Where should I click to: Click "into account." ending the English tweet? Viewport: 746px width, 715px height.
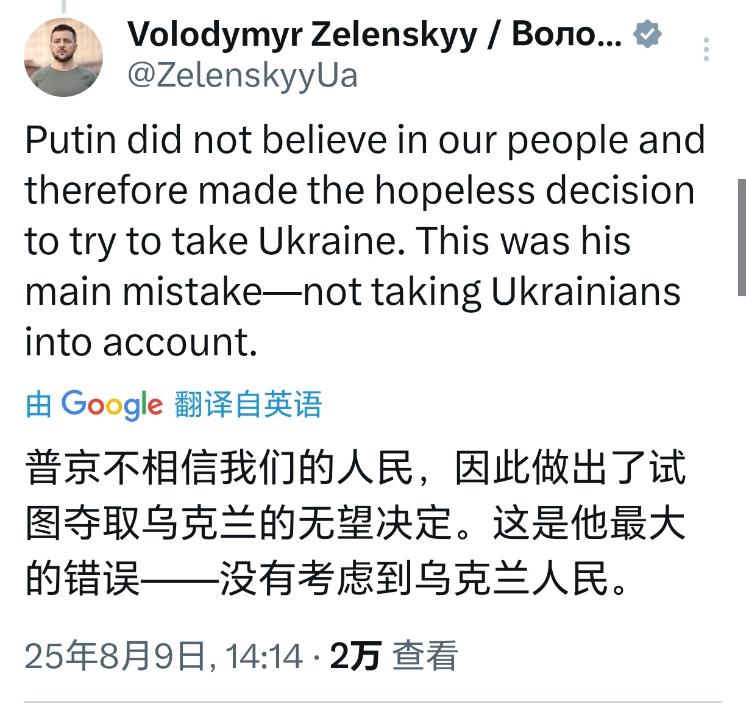tap(141, 342)
